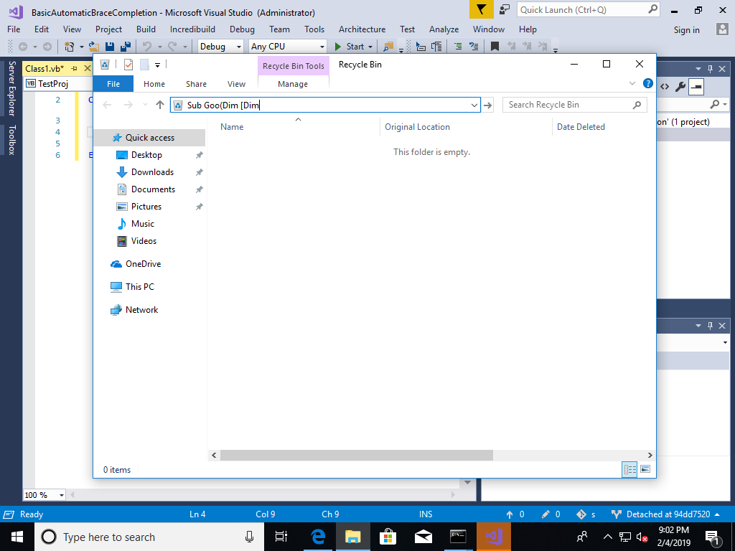
Task: Open the 100 % zoom dropdown in editor
Action: click(x=62, y=495)
